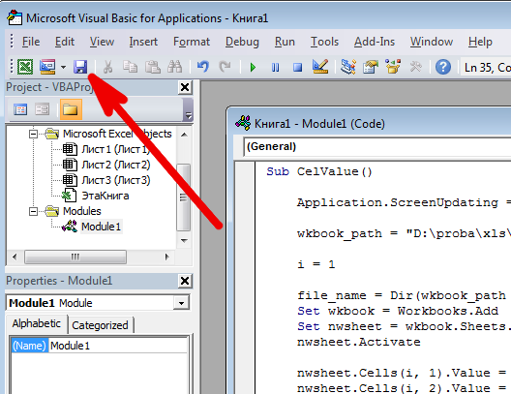
Task: Toggle Design Mode icon
Action: tap(320, 67)
